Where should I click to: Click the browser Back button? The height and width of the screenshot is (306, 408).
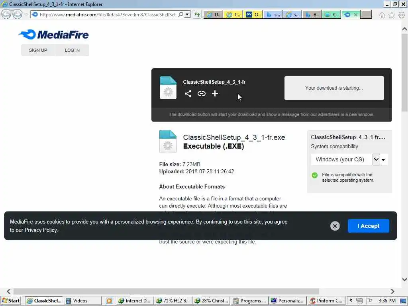6,14
